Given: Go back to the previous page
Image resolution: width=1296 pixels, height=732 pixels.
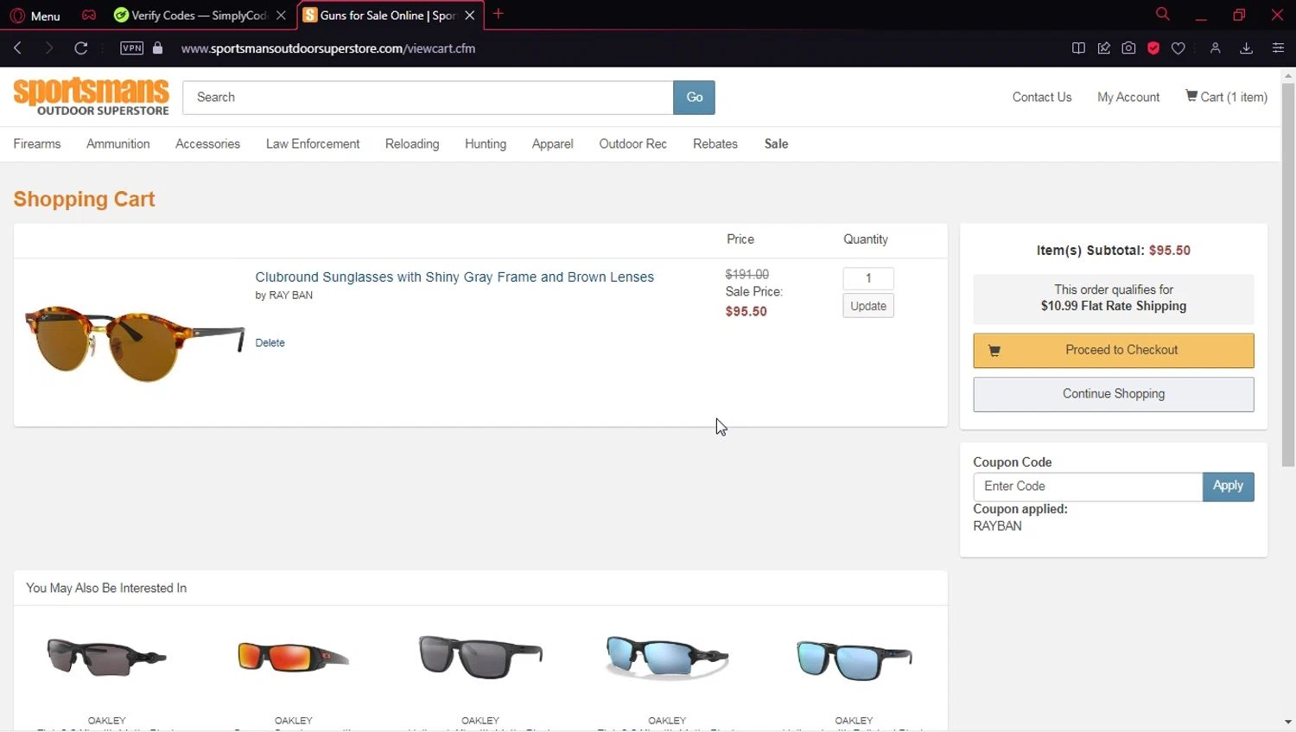Looking at the screenshot, I should pos(17,48).
